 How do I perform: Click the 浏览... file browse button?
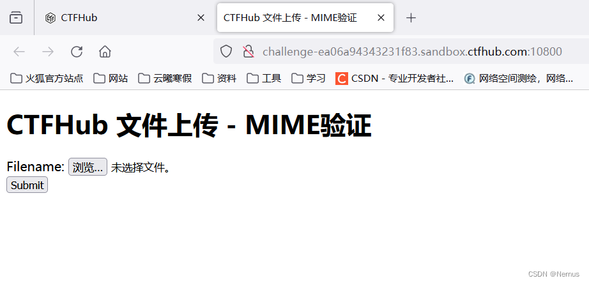88,167
